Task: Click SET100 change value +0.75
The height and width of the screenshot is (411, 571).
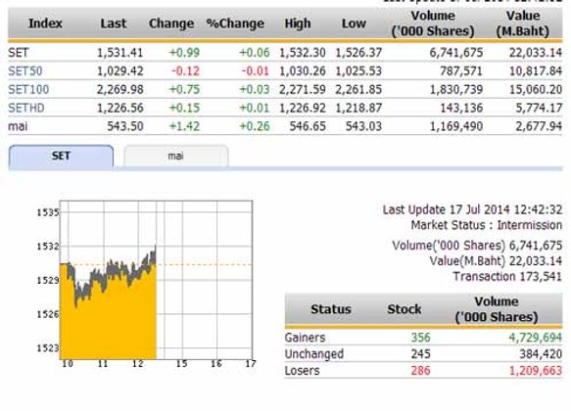Action: [x=184, y=89]
